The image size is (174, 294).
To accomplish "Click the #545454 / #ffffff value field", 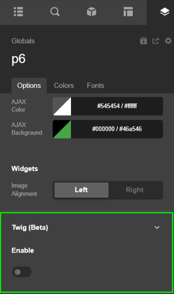I will point(117,106).
